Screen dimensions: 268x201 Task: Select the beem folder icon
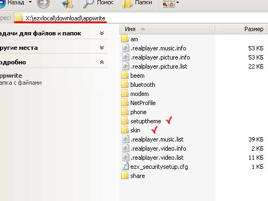point(125,76)
